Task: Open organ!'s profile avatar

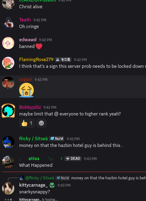Action: (x=8, y=83)
